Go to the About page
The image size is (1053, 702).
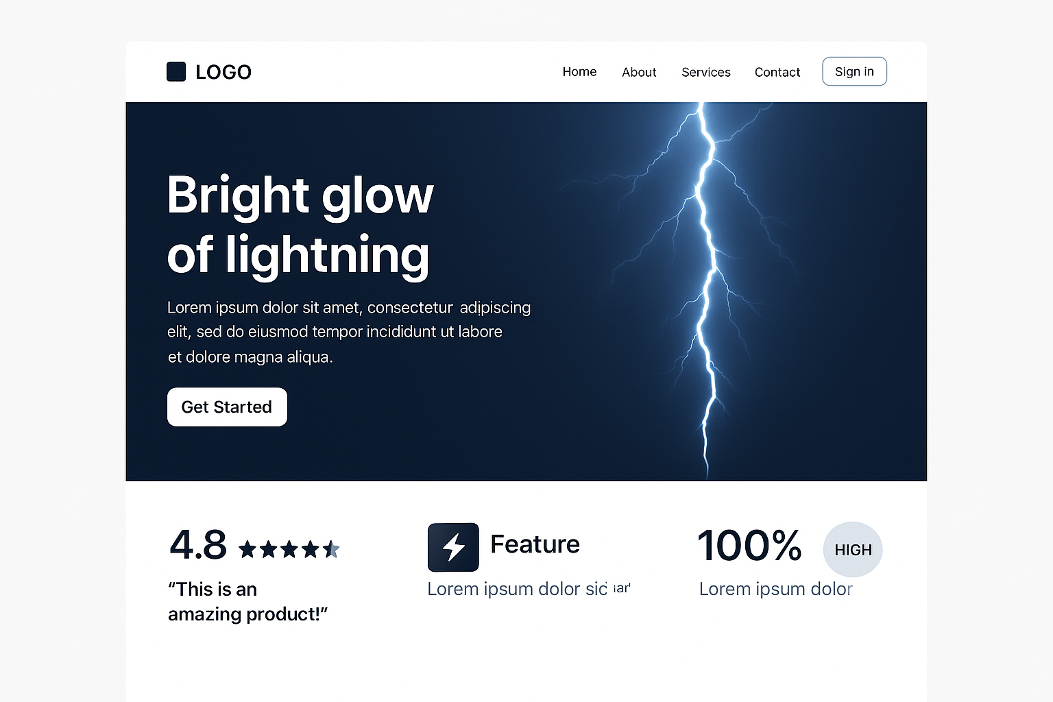click(639, 72)
